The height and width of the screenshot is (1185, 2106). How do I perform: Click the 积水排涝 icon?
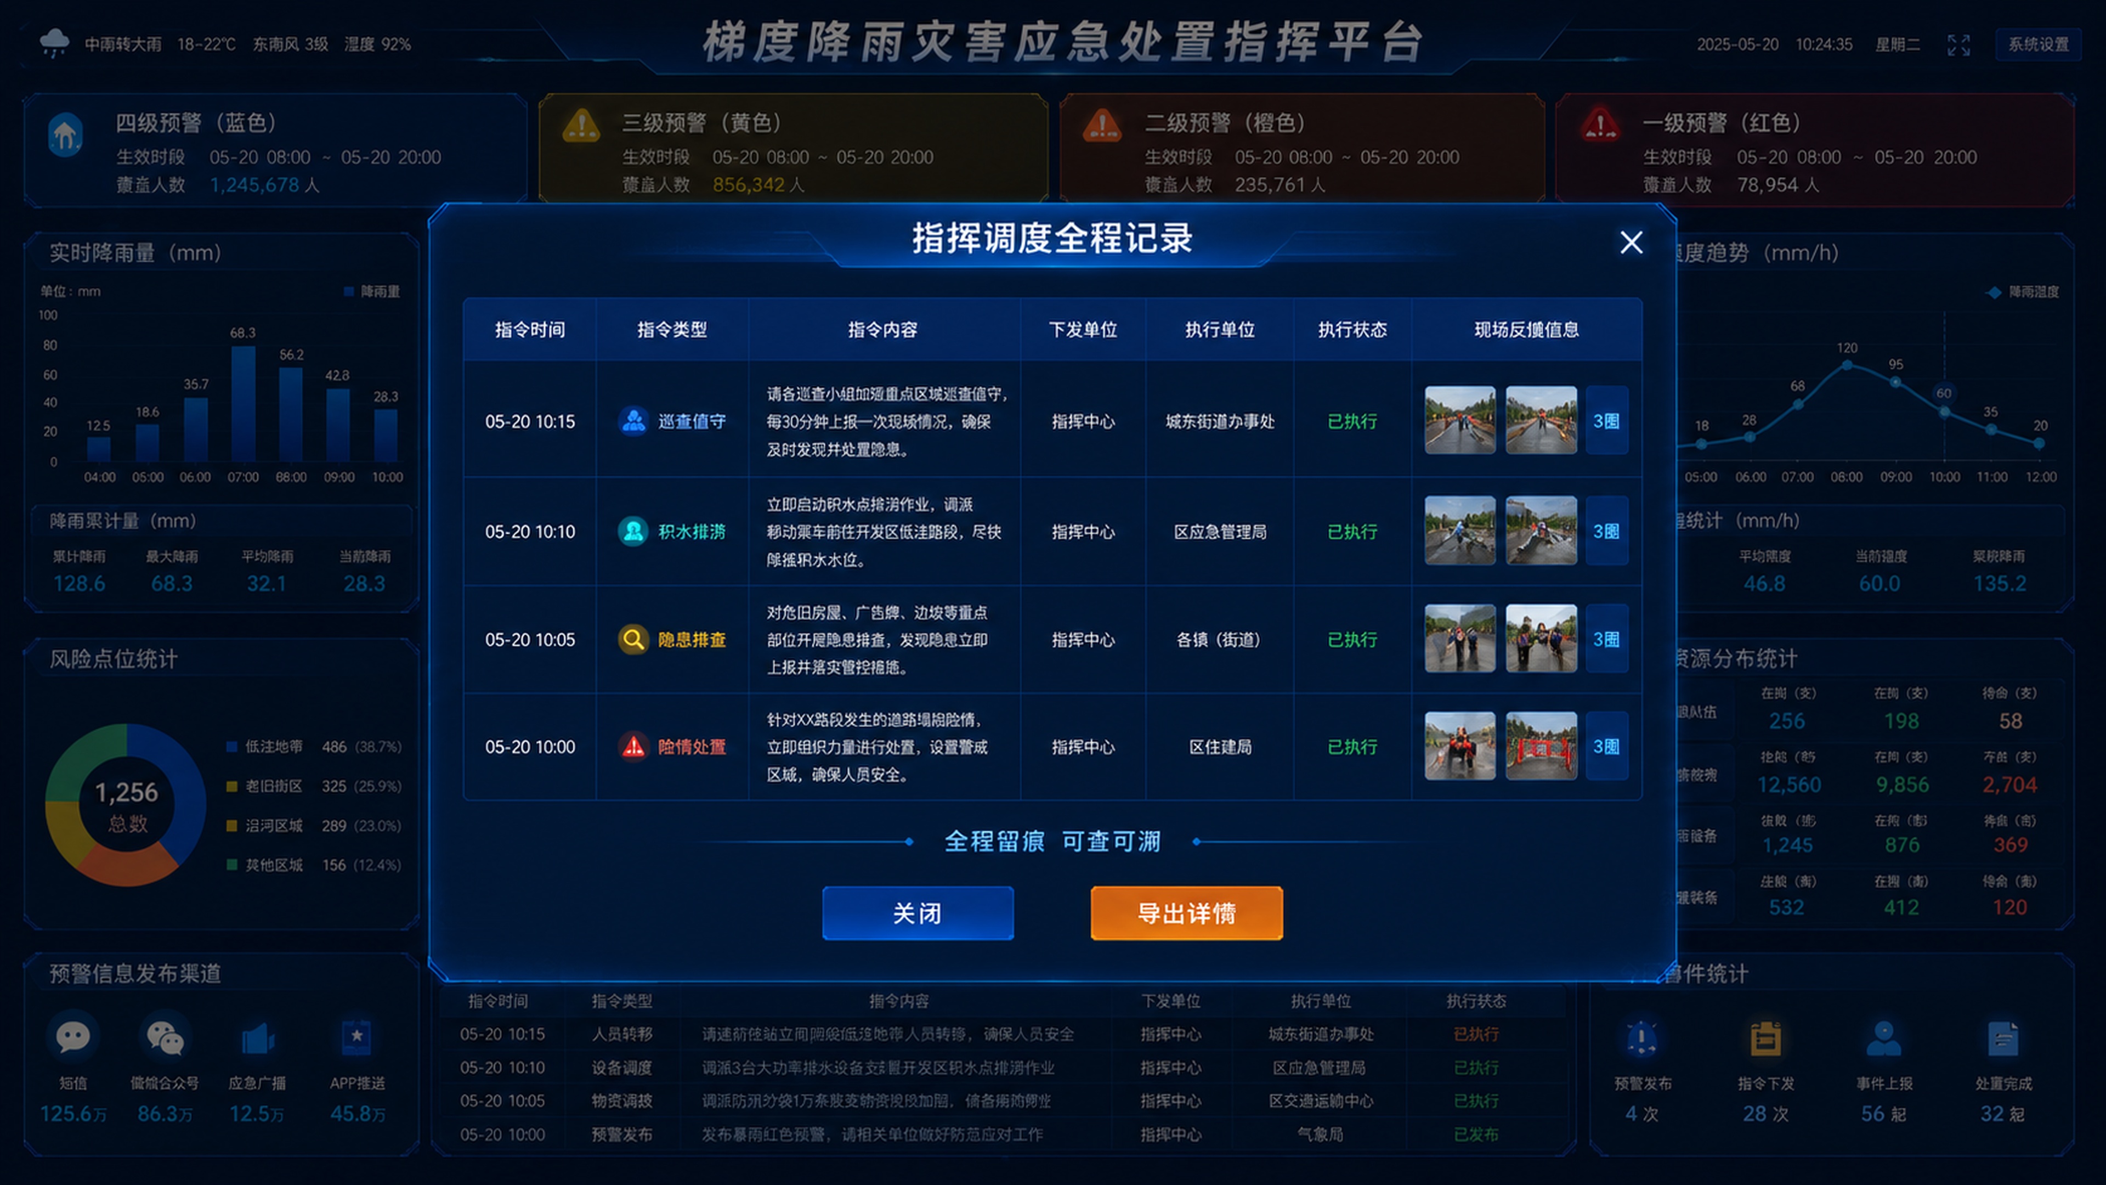point(633,532)
